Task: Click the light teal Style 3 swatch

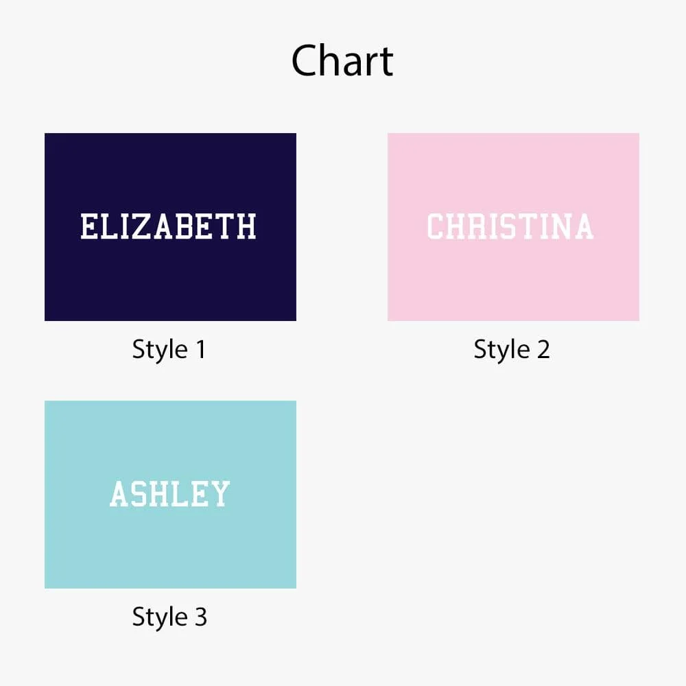Action: coord(170,495)
